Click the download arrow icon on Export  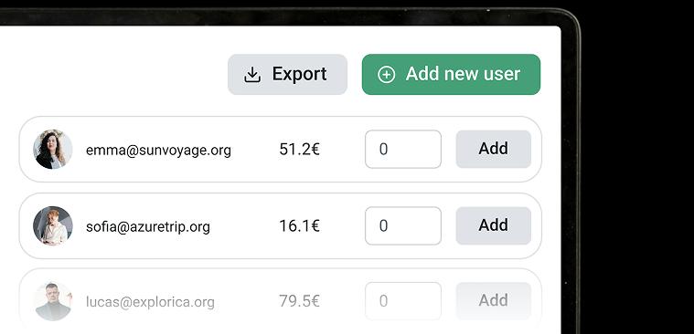(x=252, y=75)
